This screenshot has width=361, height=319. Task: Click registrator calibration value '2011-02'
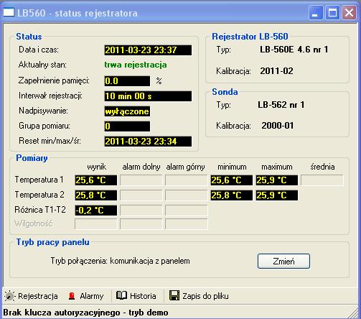click(276, 71)
